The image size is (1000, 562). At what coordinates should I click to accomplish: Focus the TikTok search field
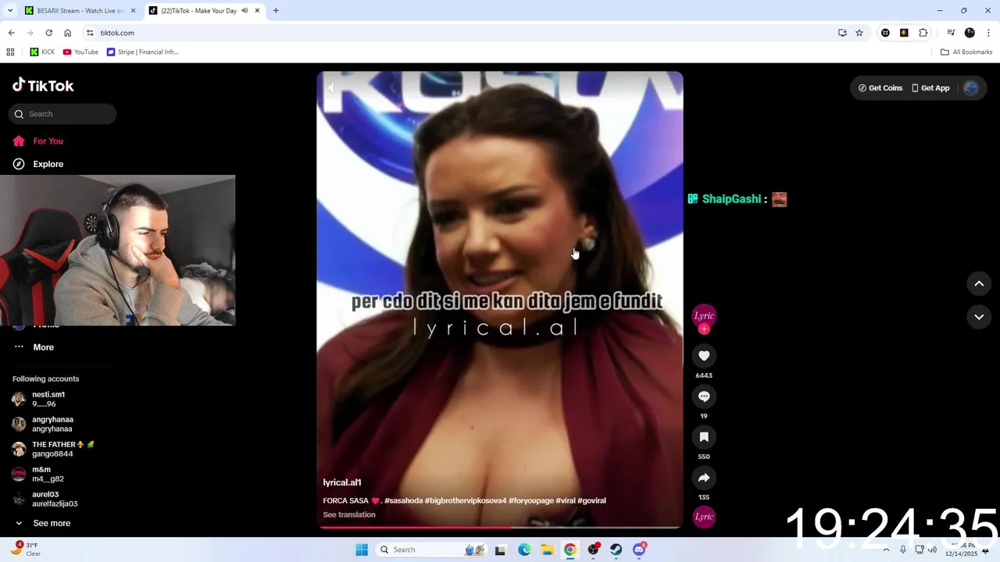62,114
